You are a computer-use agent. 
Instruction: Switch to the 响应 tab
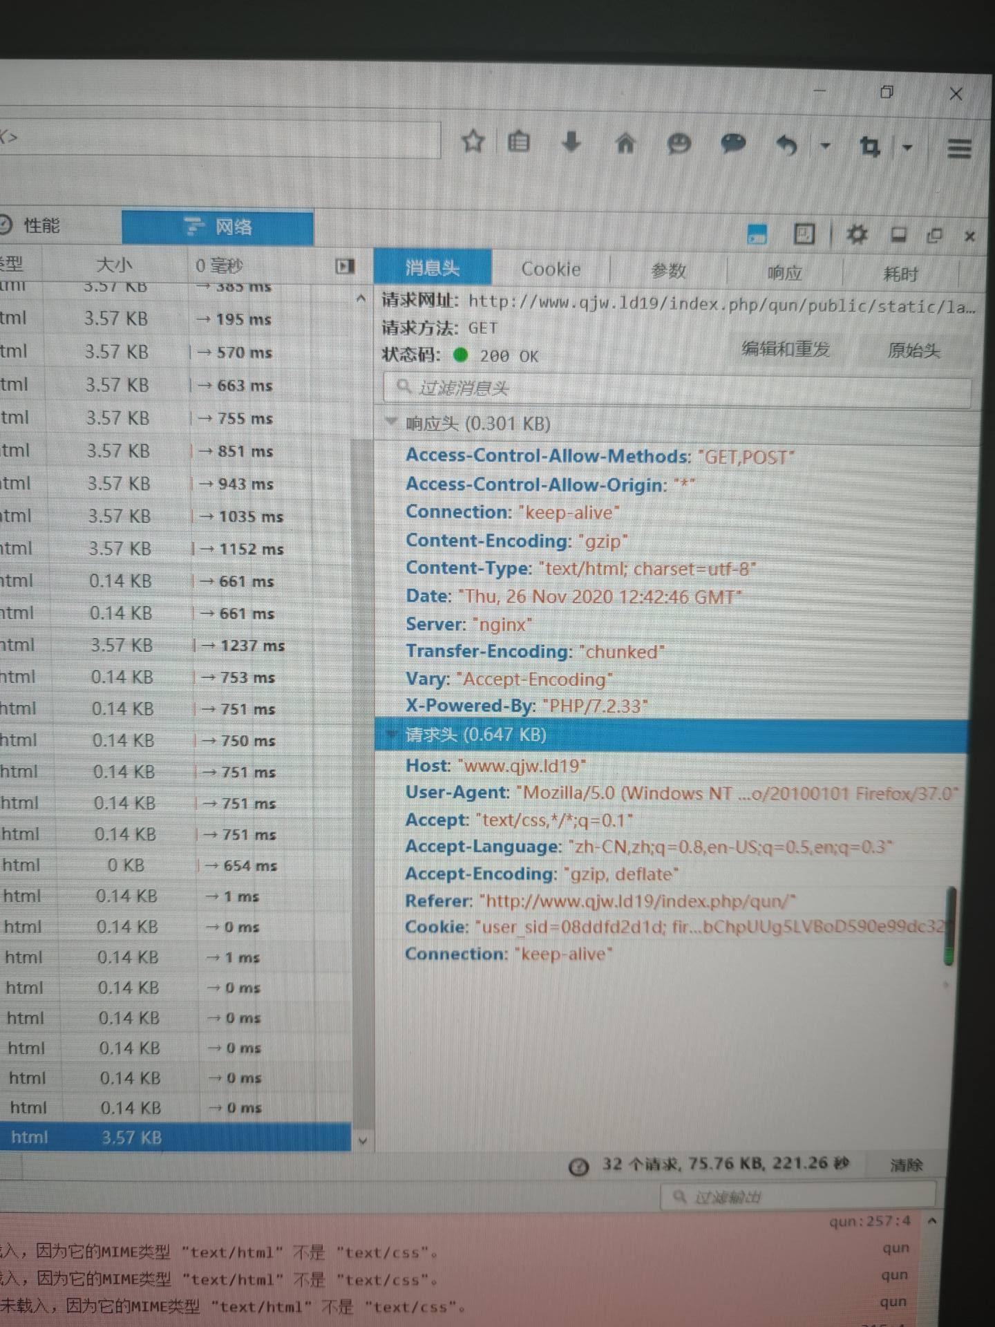pyautogui.click(x=784, y=272)
